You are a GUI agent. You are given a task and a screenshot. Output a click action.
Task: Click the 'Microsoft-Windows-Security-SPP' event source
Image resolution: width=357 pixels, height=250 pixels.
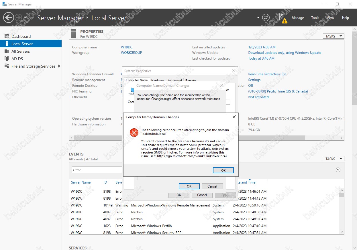point(156,233)
